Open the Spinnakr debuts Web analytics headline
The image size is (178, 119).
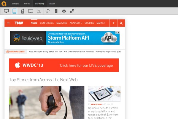103,113
